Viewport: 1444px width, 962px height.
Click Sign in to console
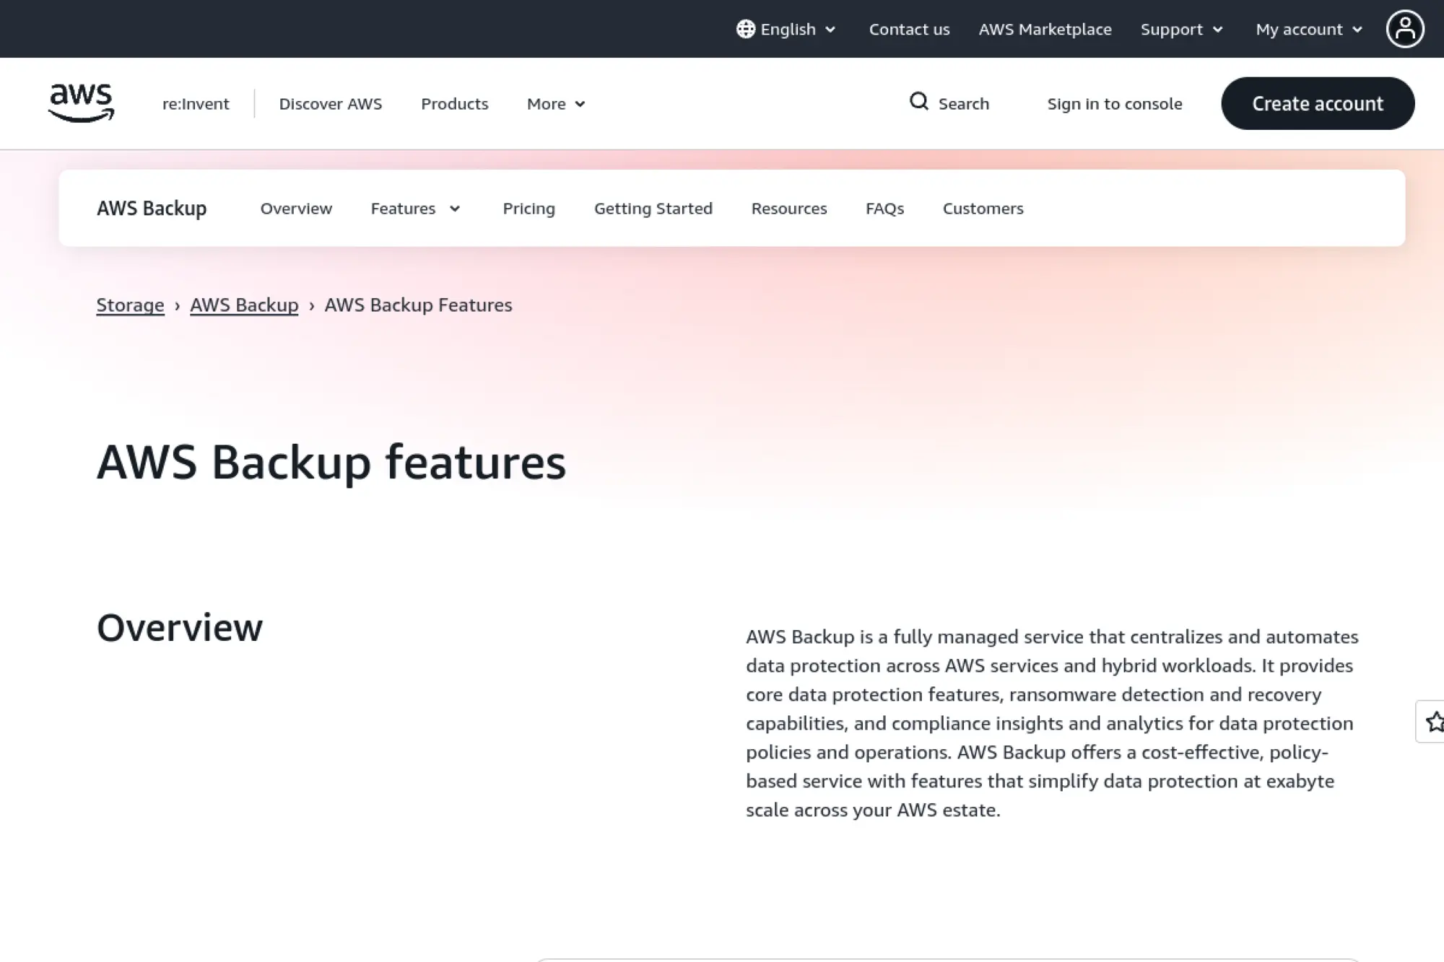[1115, 103]
